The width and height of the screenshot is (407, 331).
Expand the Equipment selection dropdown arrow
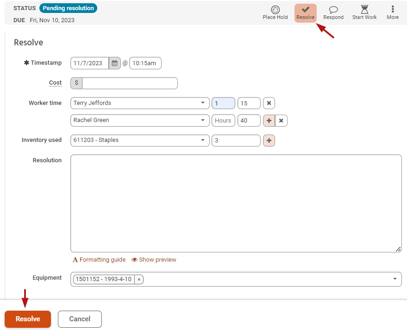(x=394, y=279)
